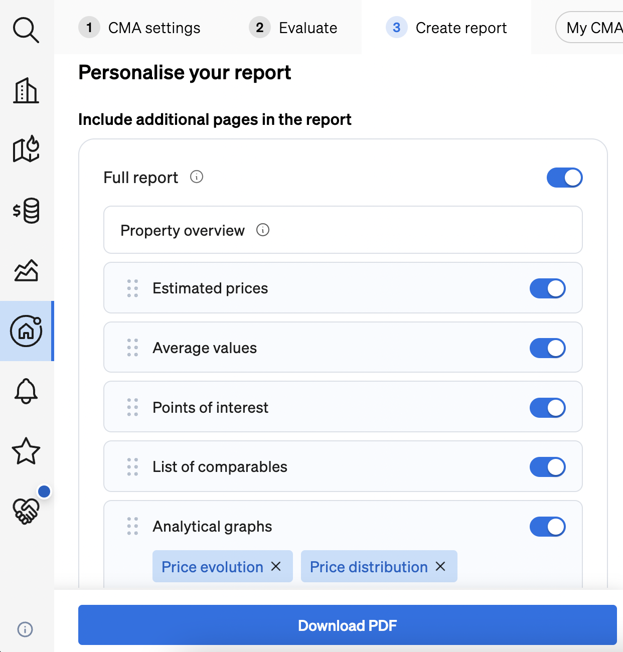Remove the Price evolution tag
623x652 pixels.
pyautogui.click(x=276, y=566)
